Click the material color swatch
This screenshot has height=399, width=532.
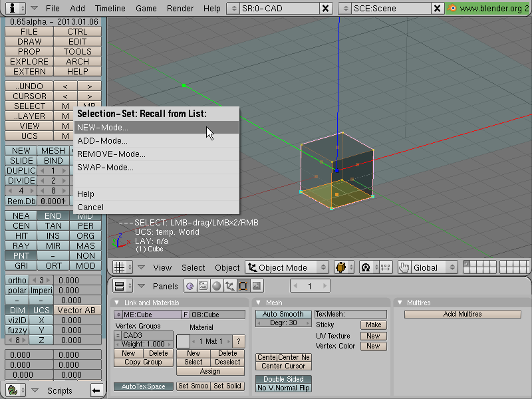(x=183, y=341)
